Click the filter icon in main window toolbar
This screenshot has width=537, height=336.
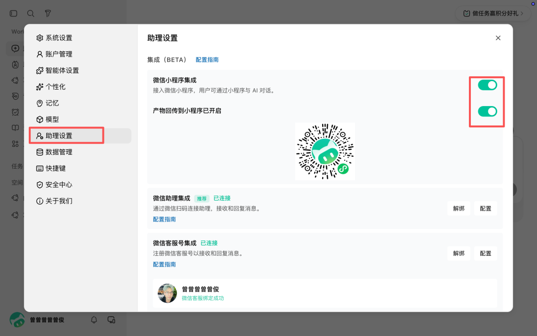point(48,13)
